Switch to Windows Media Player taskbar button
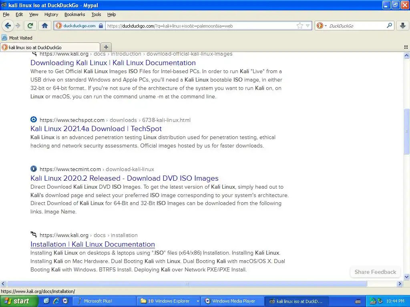The image size is (410, 307). 233,301
